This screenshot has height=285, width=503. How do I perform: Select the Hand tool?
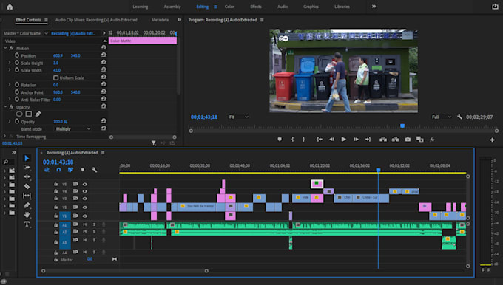tap(27, 215)
